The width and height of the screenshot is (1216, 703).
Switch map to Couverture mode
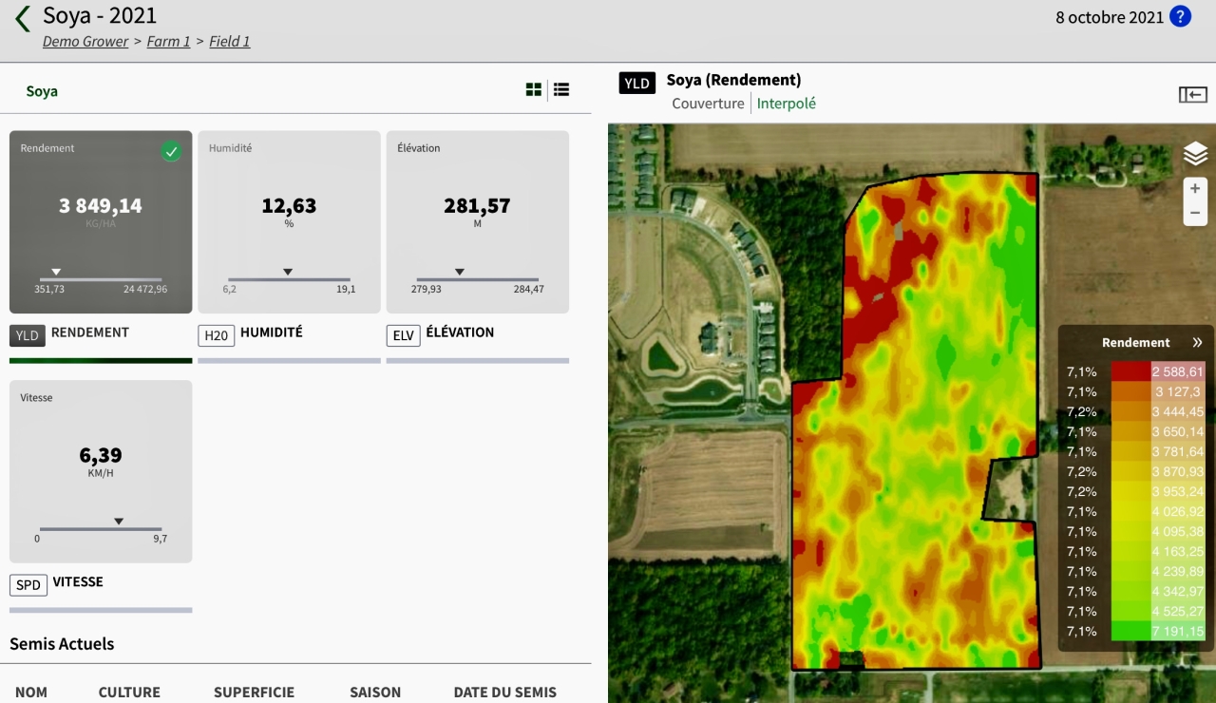(708, 104)
